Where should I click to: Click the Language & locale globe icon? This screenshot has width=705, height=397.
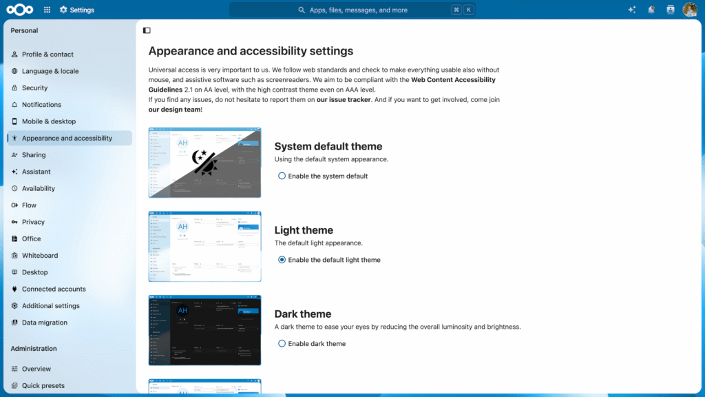tap(14, 71)
